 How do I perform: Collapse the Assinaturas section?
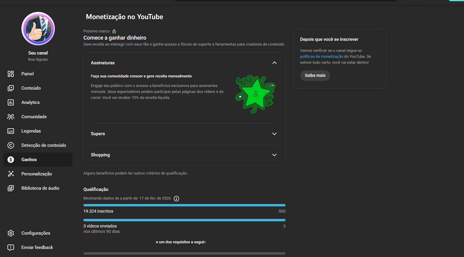[x=274, y=63]
